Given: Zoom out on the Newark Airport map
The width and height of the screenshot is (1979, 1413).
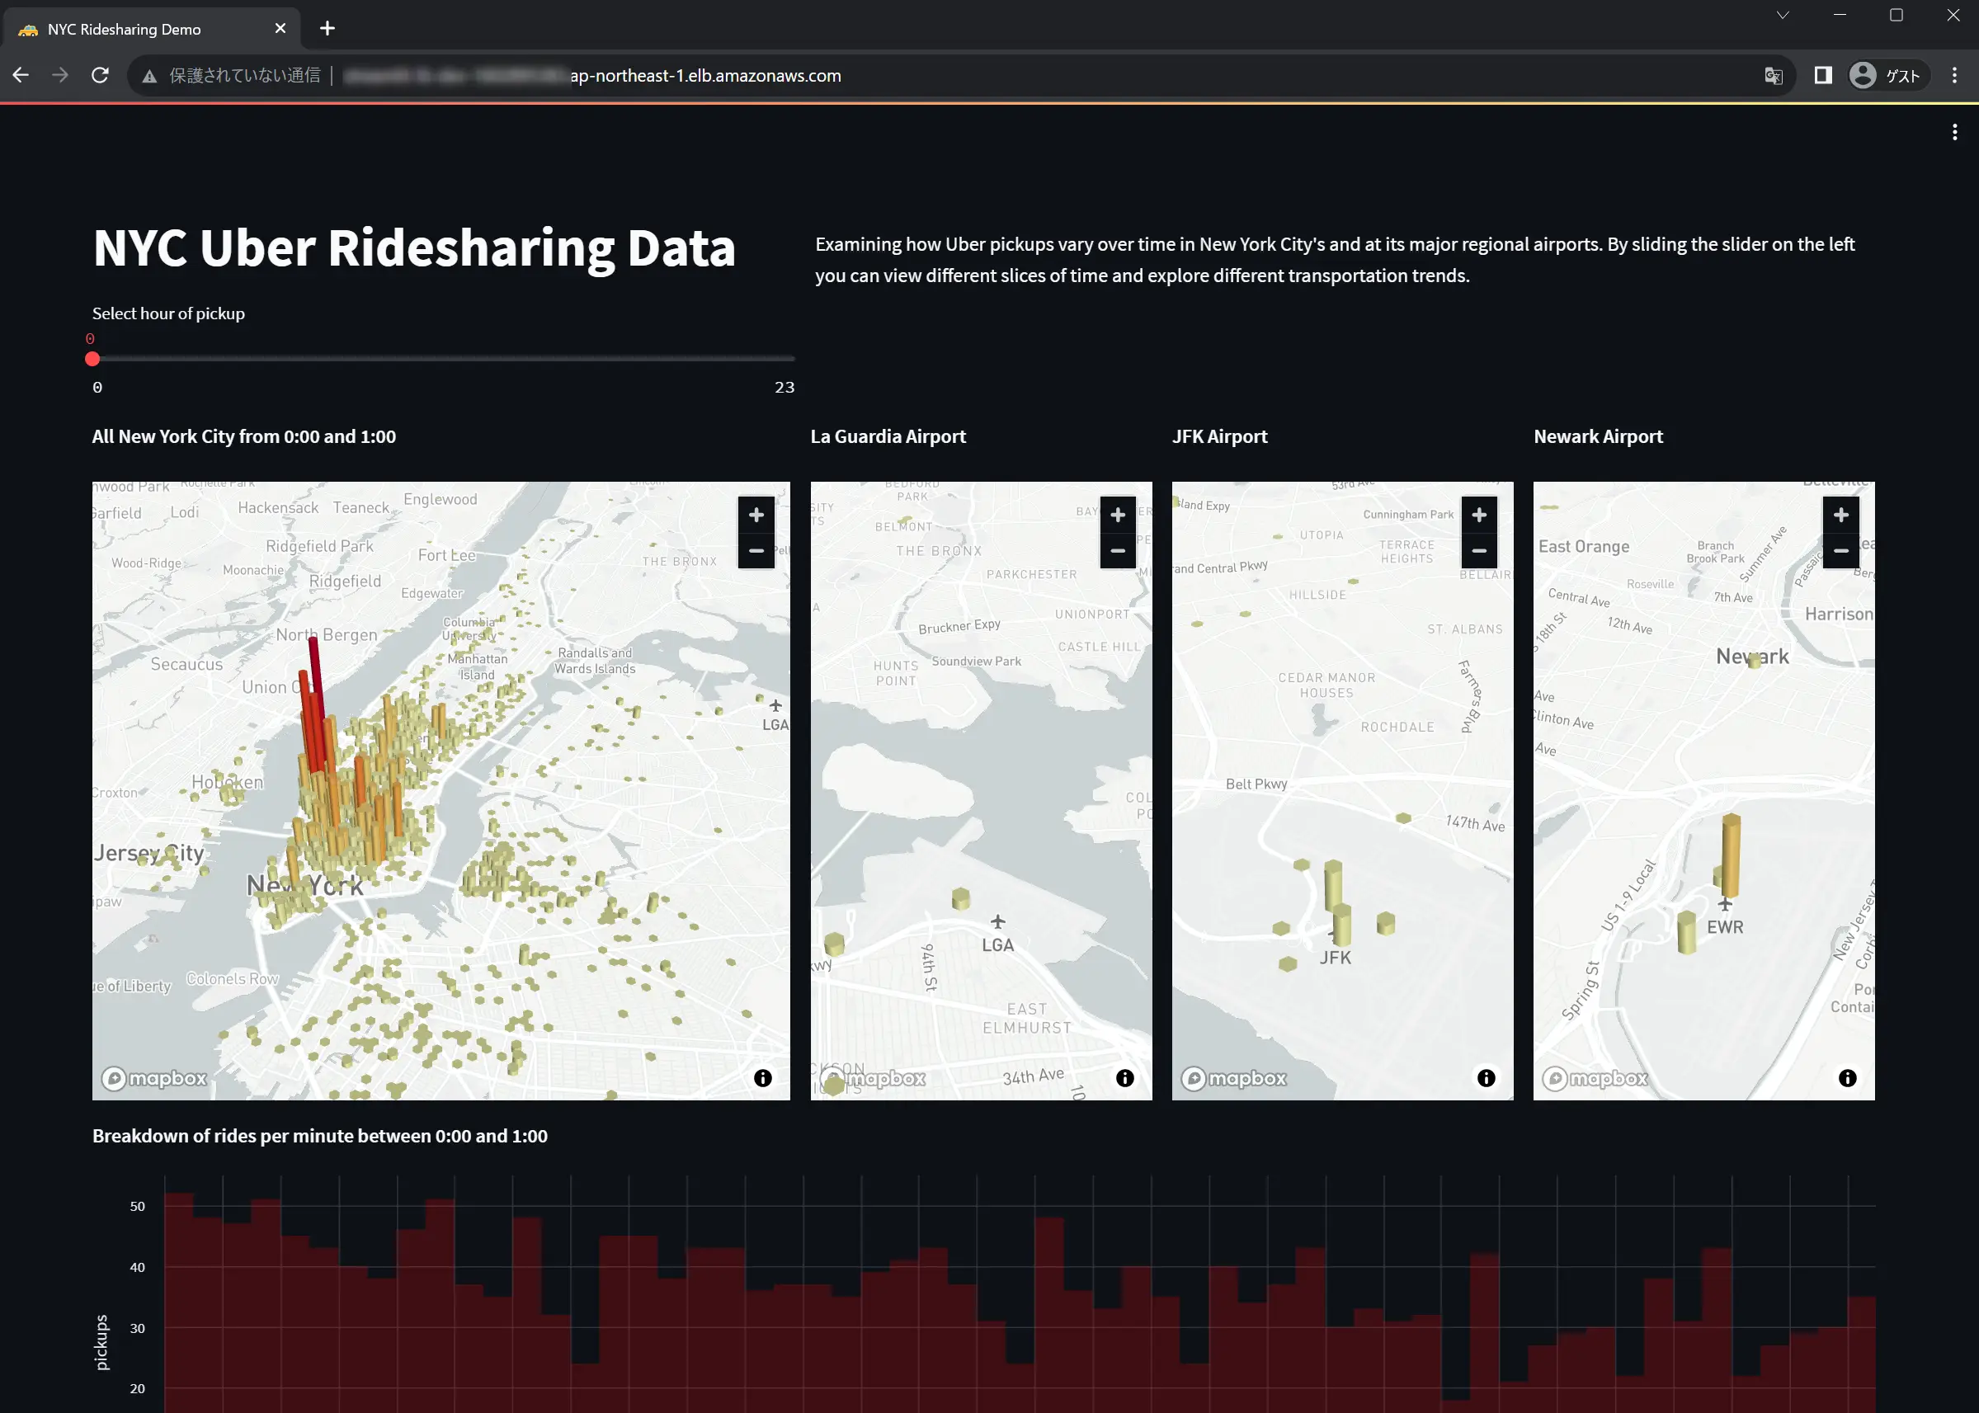Looking at the screenshot, I should point(1840,551).
